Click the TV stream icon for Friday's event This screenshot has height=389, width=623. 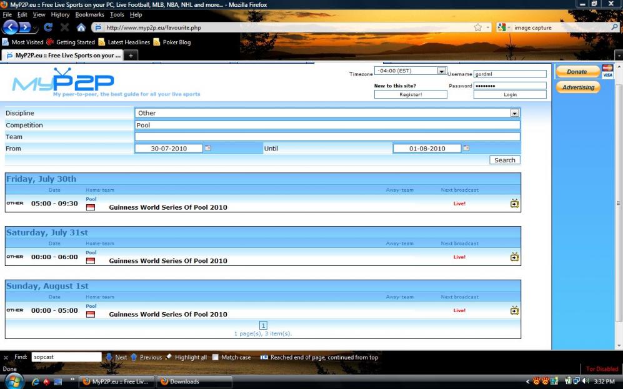pyautogui.click(x=514, y=204)
